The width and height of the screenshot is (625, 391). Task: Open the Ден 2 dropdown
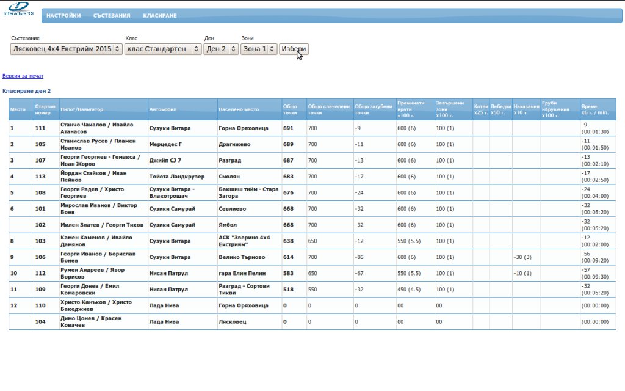pos(220,49)
